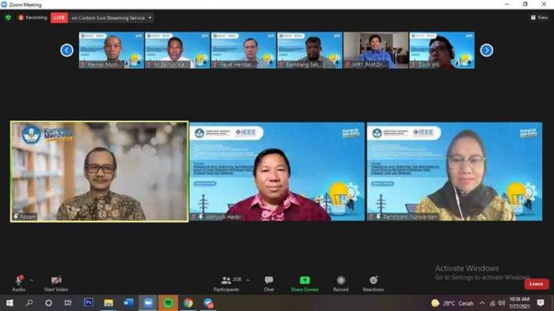Open the View layout menu
The width and height of the screenshot is (554, 311).
tap(539, 17)
